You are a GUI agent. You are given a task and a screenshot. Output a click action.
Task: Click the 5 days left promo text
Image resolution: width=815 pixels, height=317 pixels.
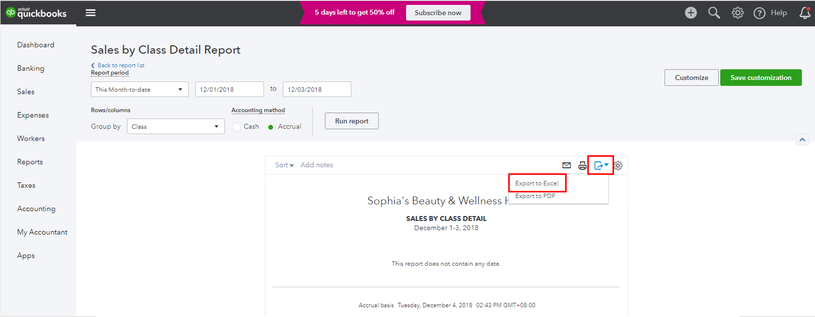[355, 13]
